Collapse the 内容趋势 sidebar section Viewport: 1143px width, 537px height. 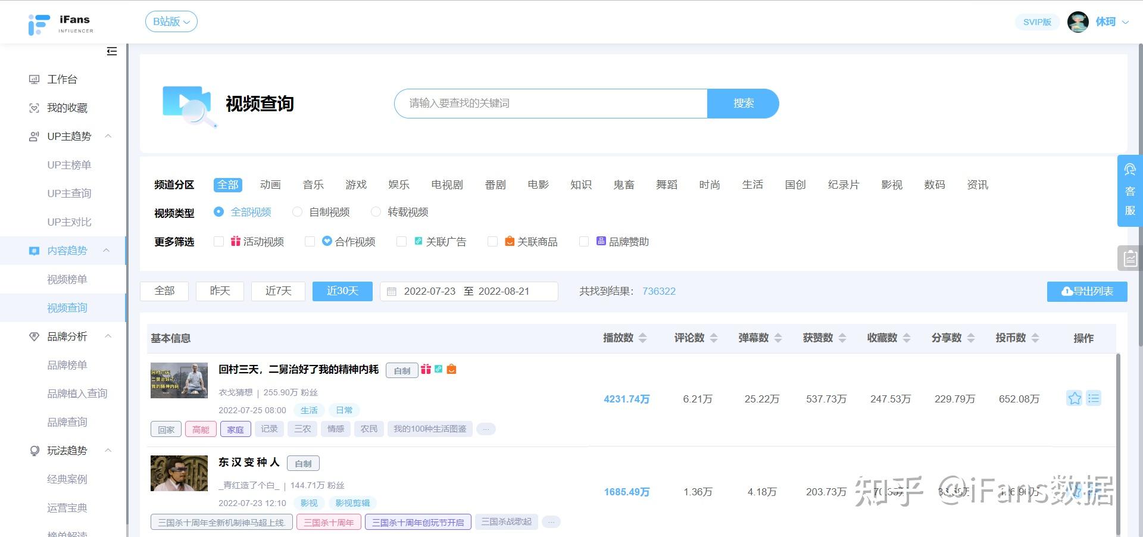[107, 251]
